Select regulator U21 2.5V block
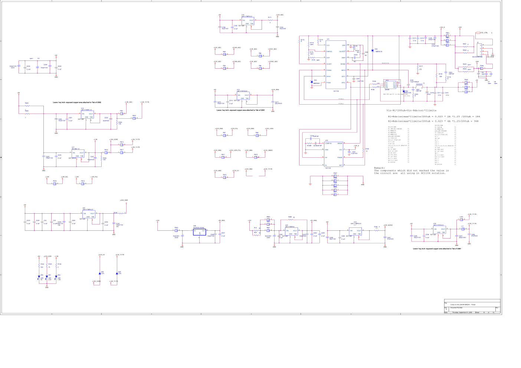The width and height of the screenshot is (521, 368). pos(89,215)
